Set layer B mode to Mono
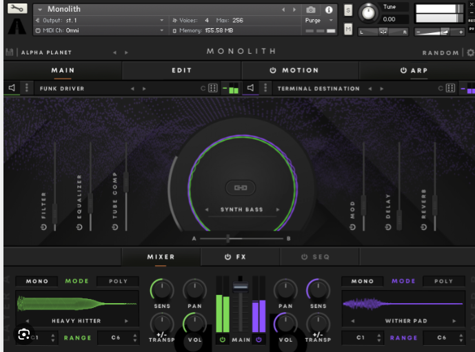 [363, 281]
